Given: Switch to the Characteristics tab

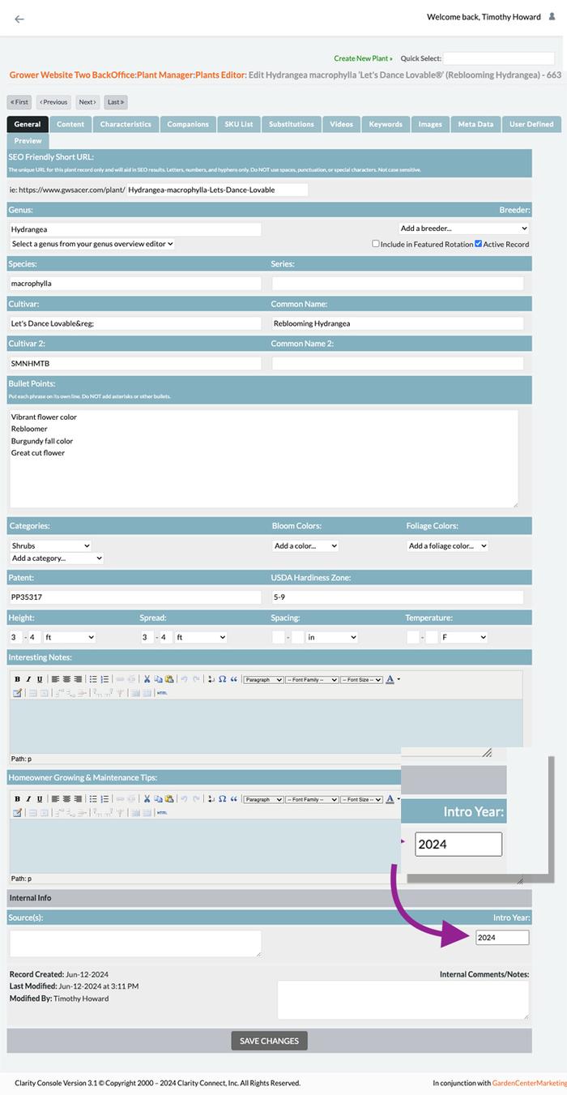Looking at the screenshot, I should [x=126, y=124].
